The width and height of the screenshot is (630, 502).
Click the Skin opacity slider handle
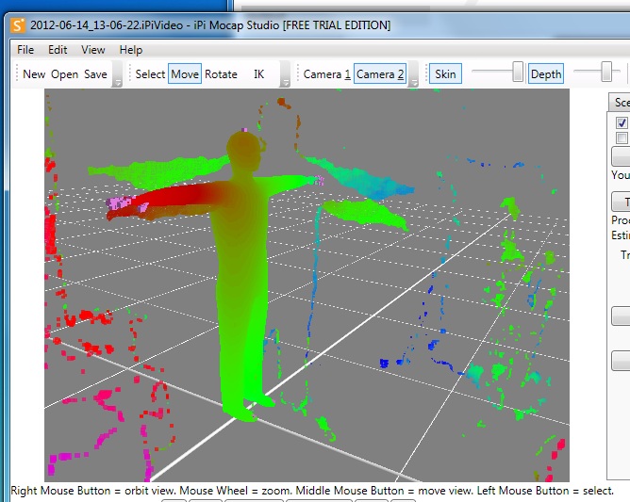[x=518, y=72]
